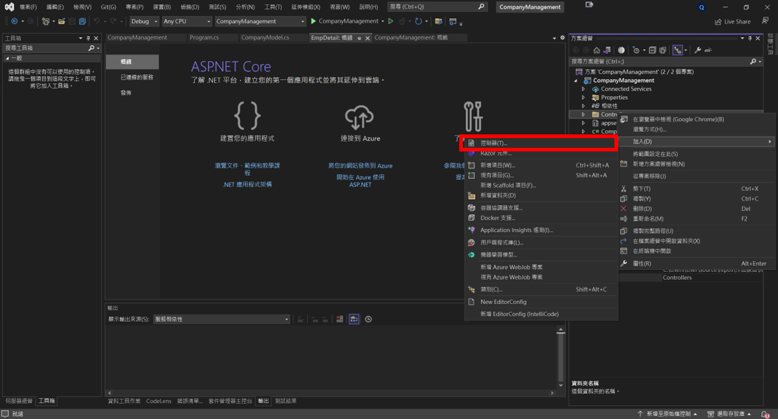778x419 pixels.
Task: Click the Hot Reload restart icon
Action: pos(419,21)
